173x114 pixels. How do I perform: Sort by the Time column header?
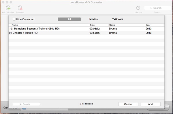92,25
